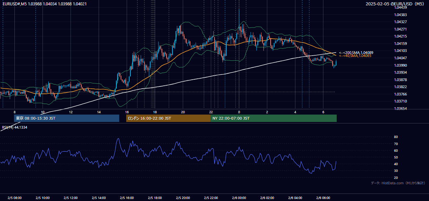Select price level 1.03766 on the axis
This screenshot has width=429, height=201.
click(x=400, y=94)
